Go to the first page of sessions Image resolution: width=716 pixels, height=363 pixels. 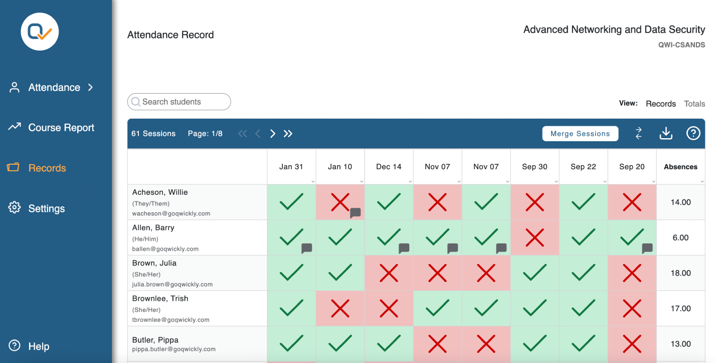tap(243, 134)
